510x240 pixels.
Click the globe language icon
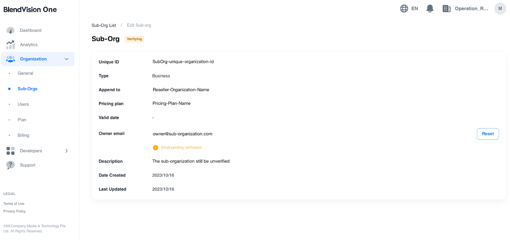pos(404,9)
